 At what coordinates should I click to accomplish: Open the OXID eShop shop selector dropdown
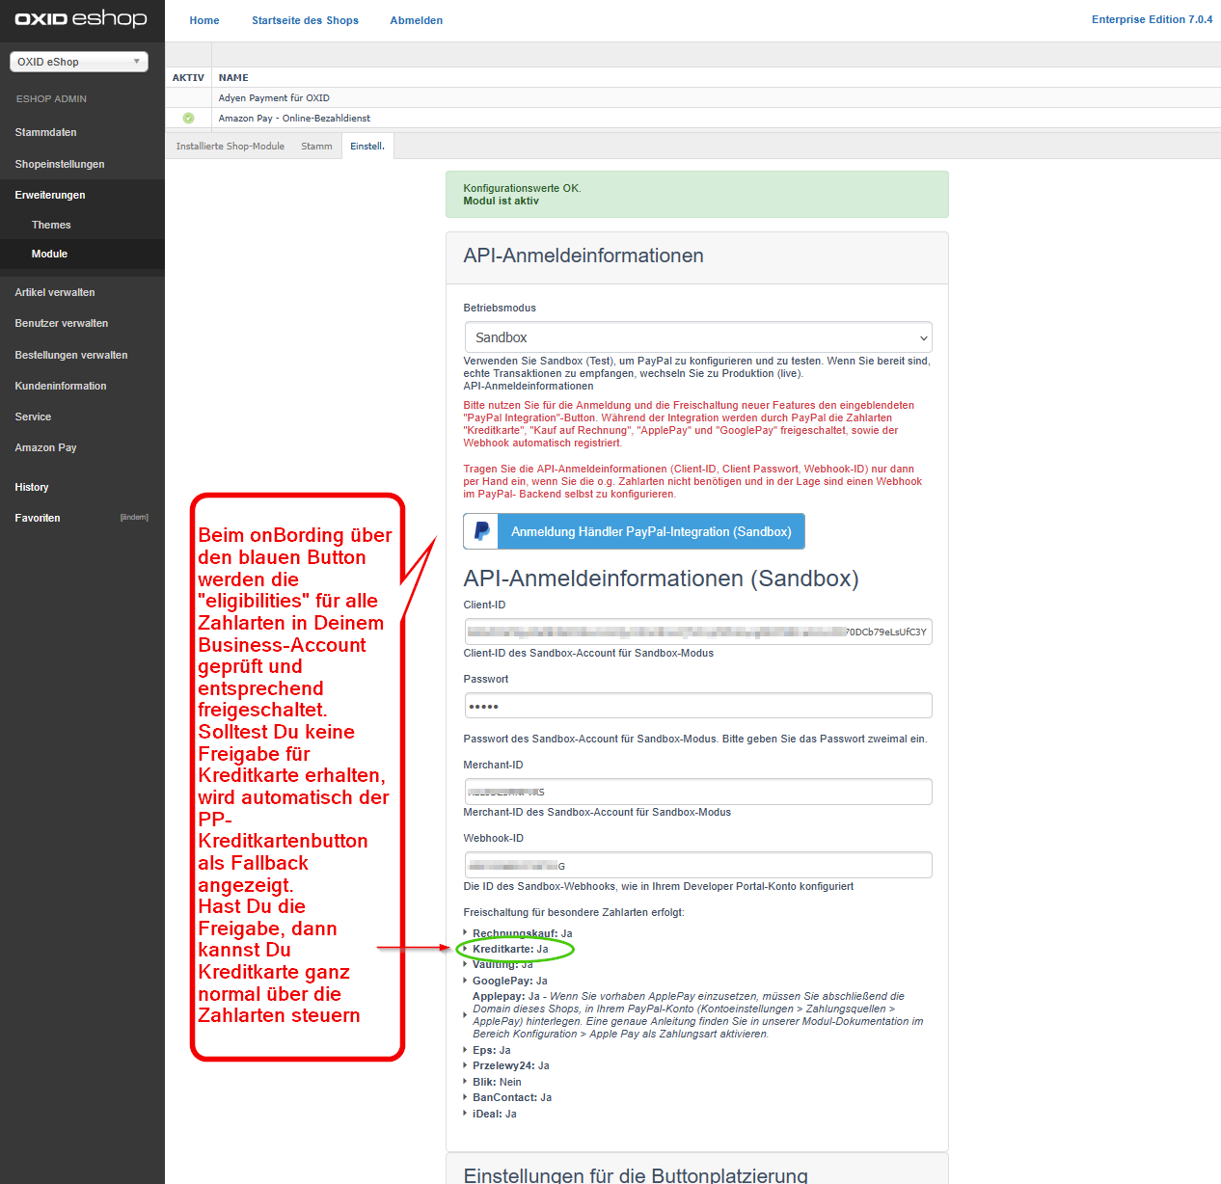(79, 62)
